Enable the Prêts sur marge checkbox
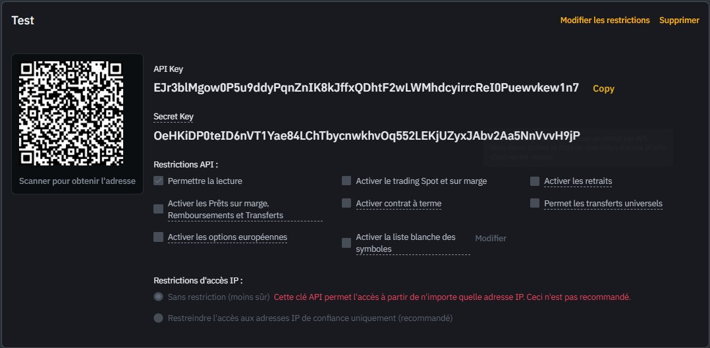This screenshot has width=710, height=348. click(x=158, y=209)
